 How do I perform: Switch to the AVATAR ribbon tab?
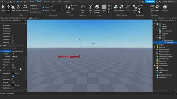(46, 2)
